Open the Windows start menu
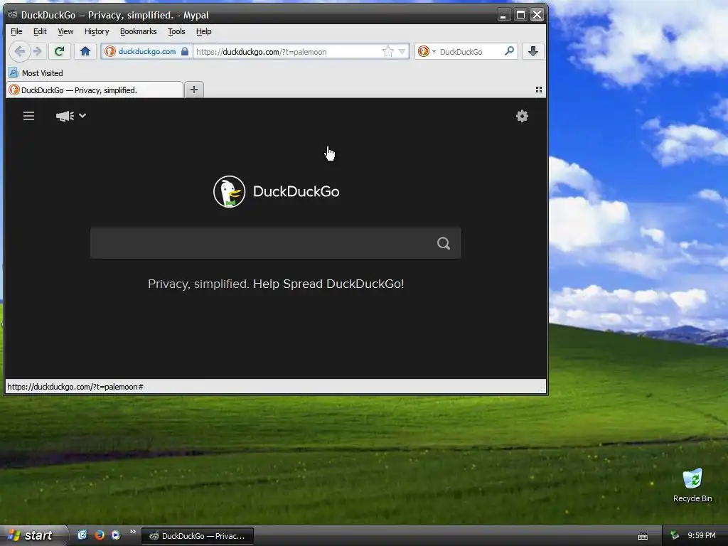This screenshot has height=546, width=728. tap(33, 535)
